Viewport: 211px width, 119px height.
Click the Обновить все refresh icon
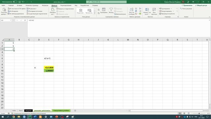point(53,10)
